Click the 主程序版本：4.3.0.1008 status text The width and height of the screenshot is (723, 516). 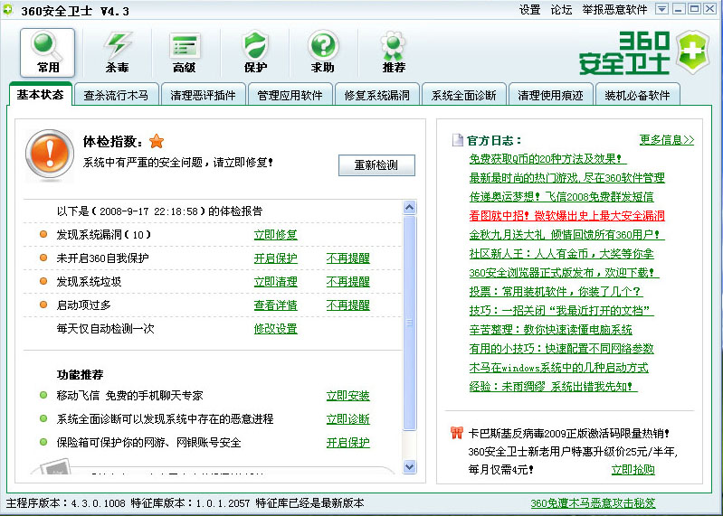(65, 503)
